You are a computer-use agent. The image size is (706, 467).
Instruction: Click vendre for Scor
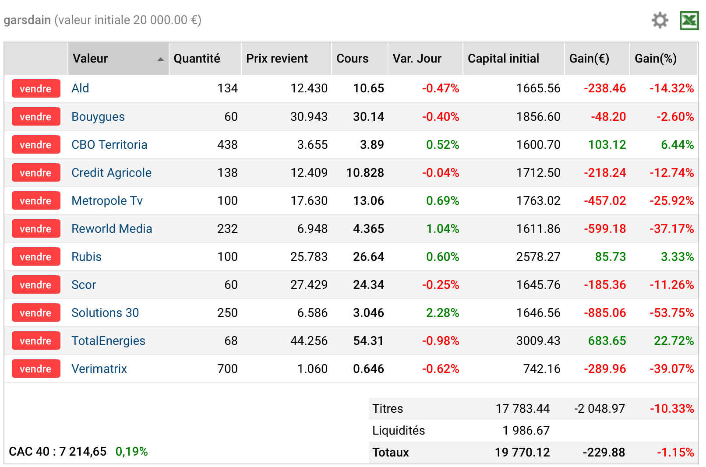(36, 284)
